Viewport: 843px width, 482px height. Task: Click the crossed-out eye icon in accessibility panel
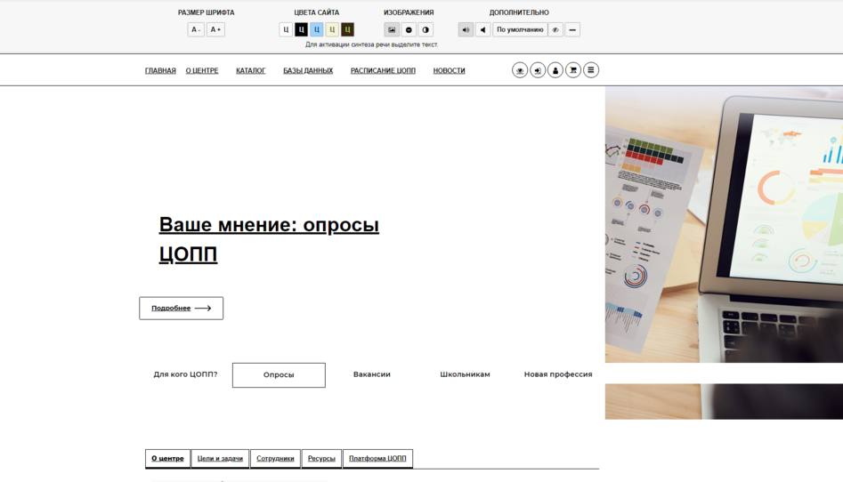[555, 29]
